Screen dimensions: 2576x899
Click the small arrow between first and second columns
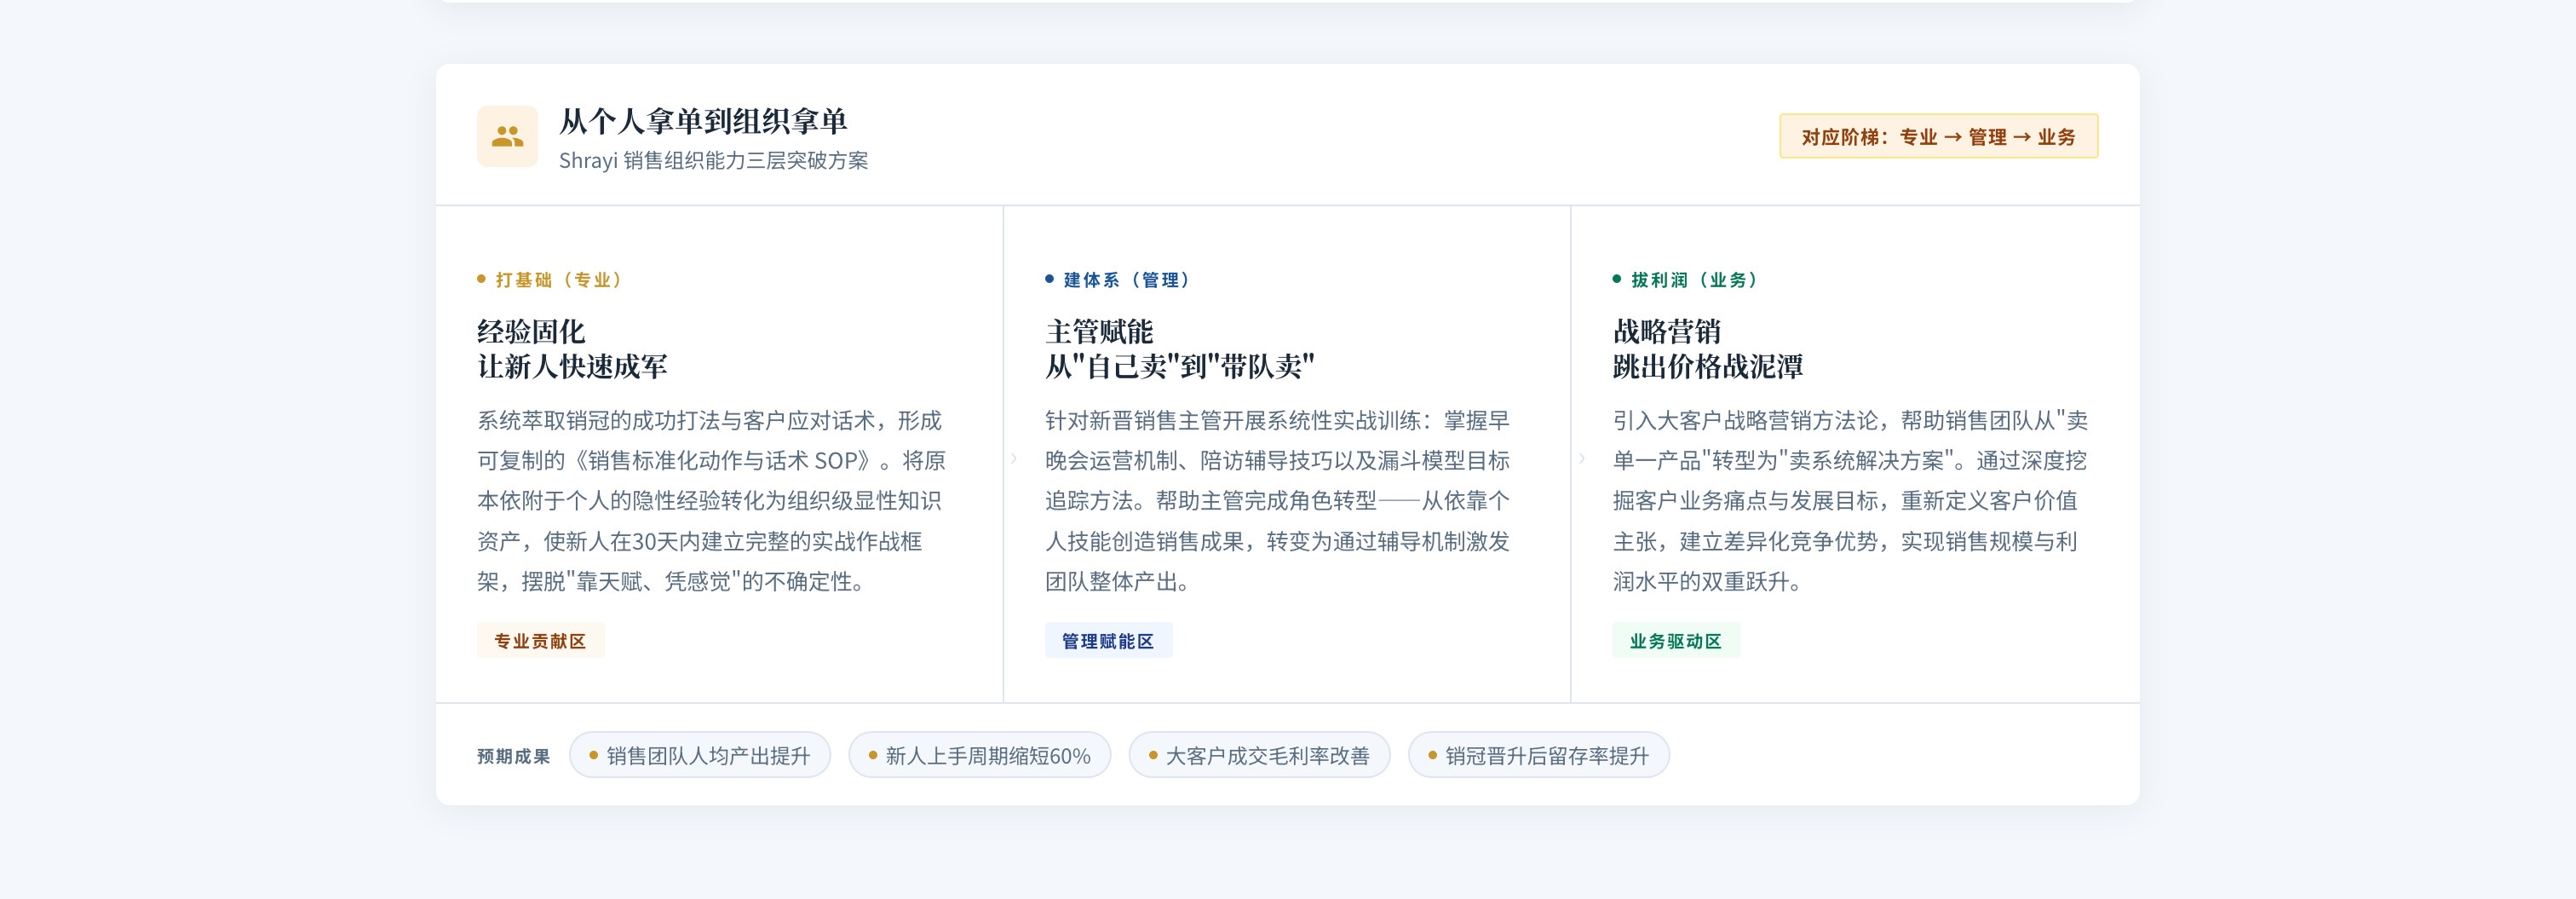pos(1013,459)
